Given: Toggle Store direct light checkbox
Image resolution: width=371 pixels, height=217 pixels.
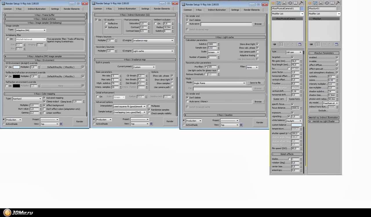Looking at the screenshot, I should click(x=257, y=44).
